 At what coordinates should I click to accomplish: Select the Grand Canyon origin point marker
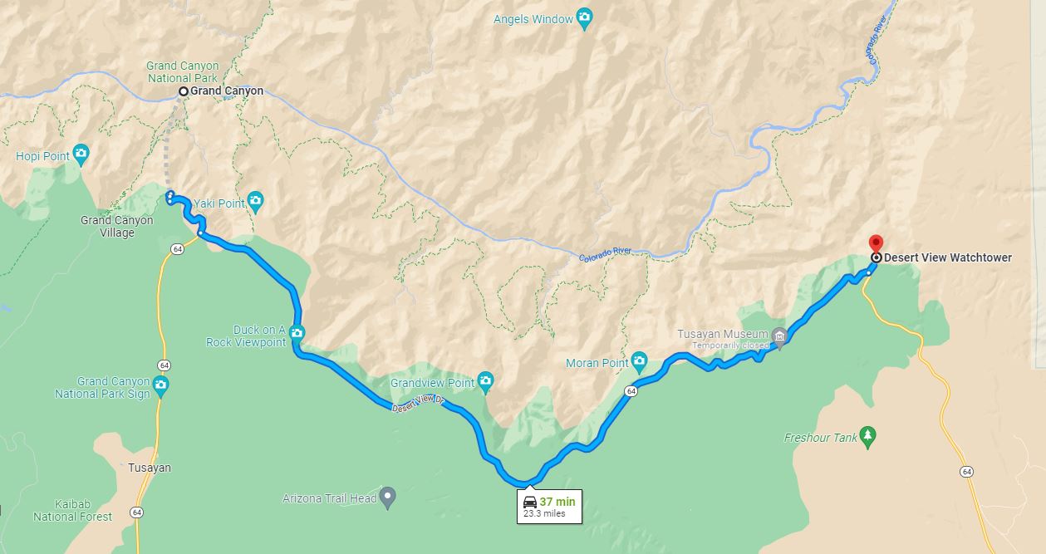click(x=184, y=91)
